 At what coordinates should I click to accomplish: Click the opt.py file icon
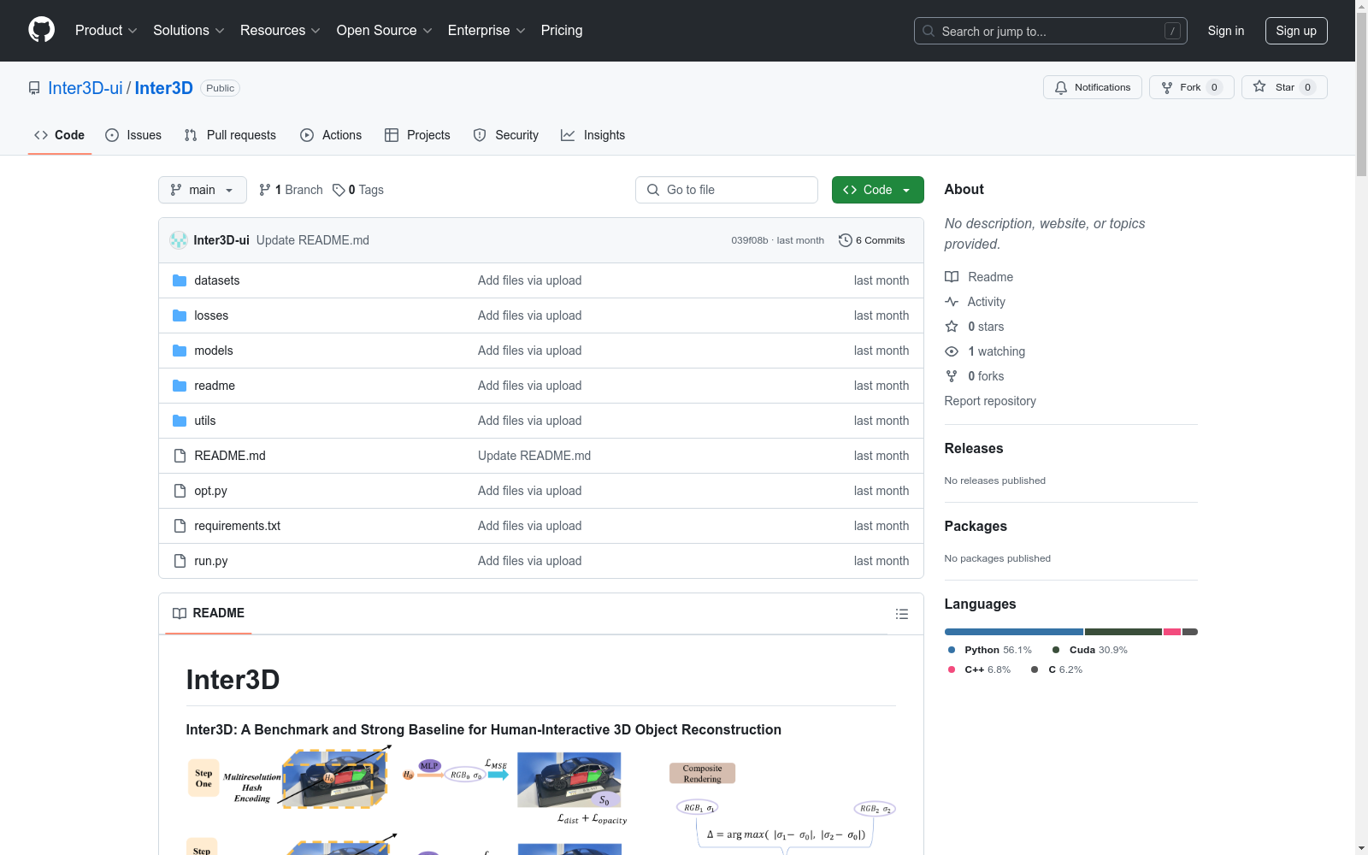coord(180,491)
